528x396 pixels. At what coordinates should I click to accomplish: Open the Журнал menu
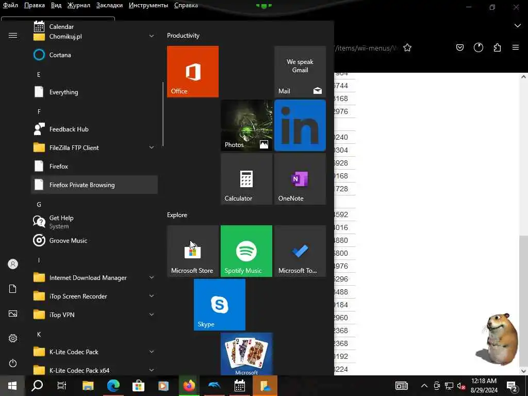coord(79,5)
